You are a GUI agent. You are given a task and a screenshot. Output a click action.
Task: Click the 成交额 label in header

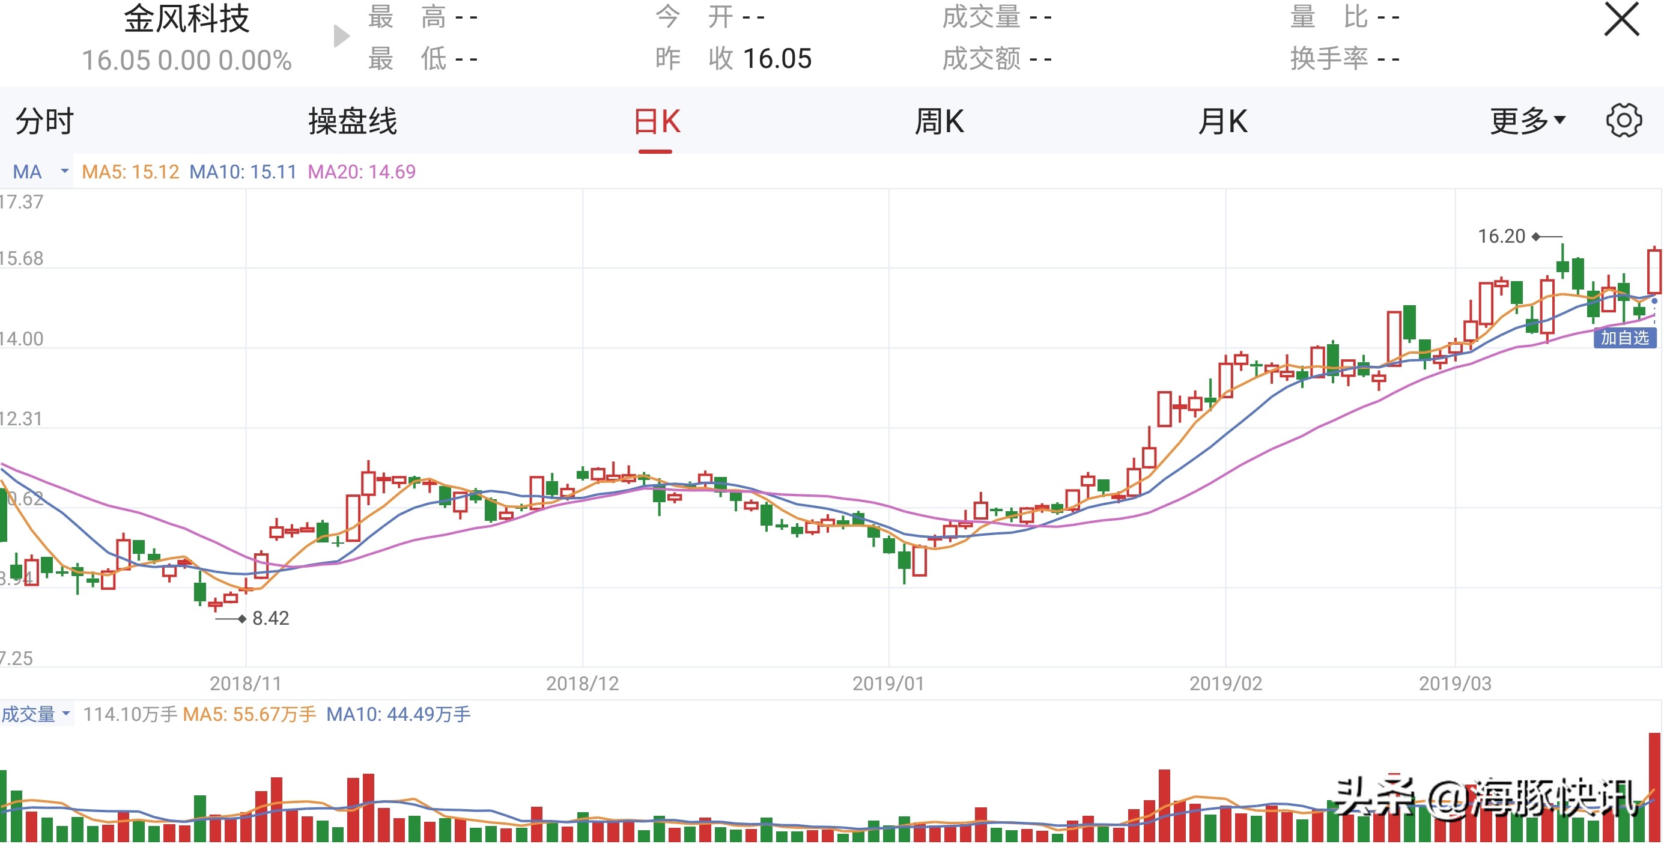tap(981, 59)
